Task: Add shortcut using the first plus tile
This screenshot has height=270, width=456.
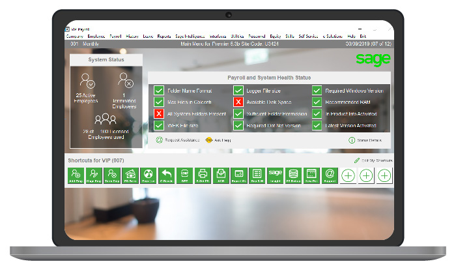Action: (x=348, y=175)
